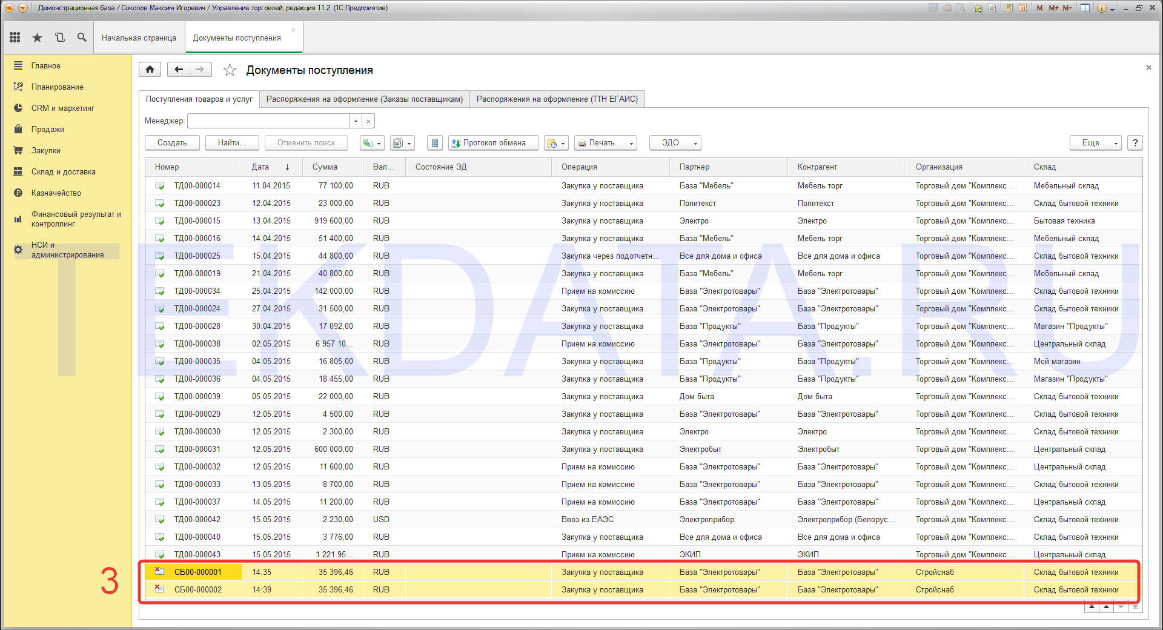Select document row СБ00-000002
This screenshot has height=630, width=1163.
click(198, 589)
